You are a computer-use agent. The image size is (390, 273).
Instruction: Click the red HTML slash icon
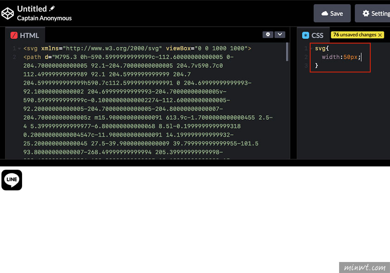14,35
